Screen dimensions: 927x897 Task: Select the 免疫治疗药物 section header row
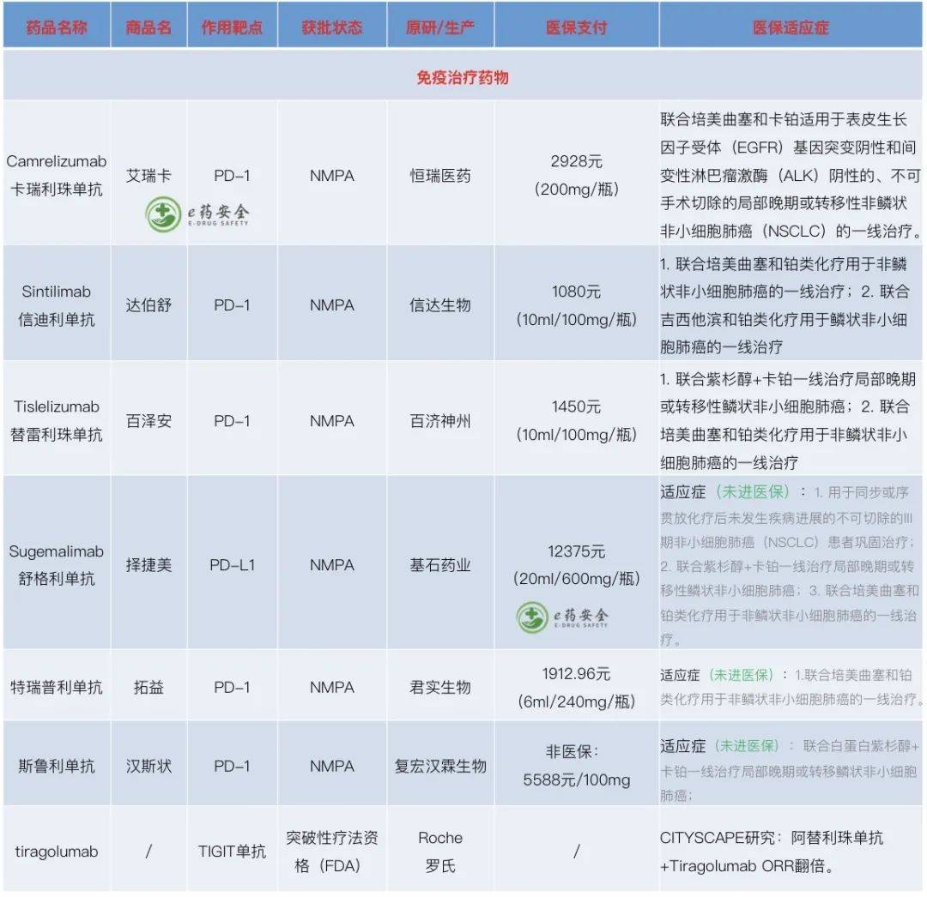pyautogui.click(x=463, y=75)
